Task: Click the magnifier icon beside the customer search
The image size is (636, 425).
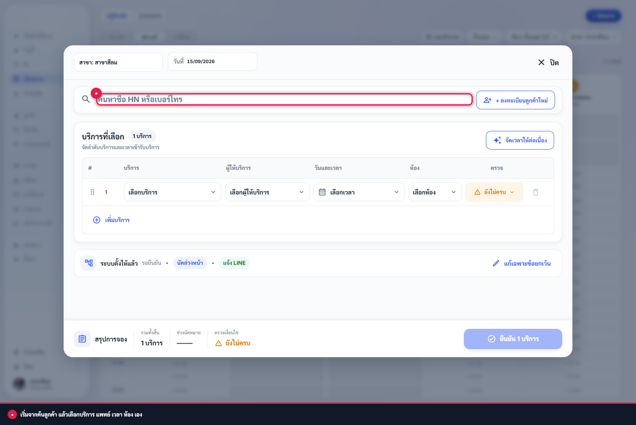Action: [x=86, y=99]
